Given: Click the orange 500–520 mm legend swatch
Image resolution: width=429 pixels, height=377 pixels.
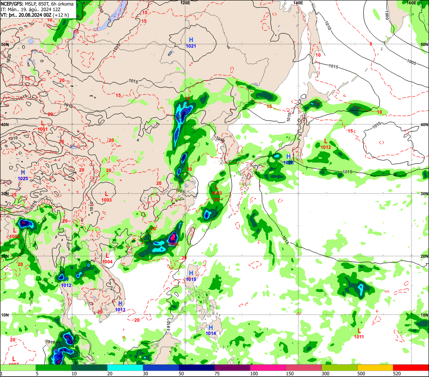Looking at the screenshot, I should coord(375,368).
